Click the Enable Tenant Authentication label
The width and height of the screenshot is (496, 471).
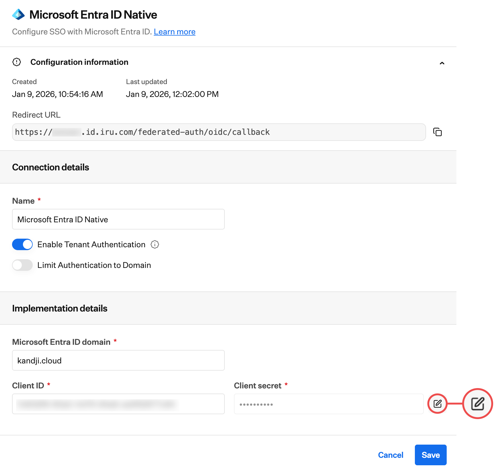tap(91, 244)
